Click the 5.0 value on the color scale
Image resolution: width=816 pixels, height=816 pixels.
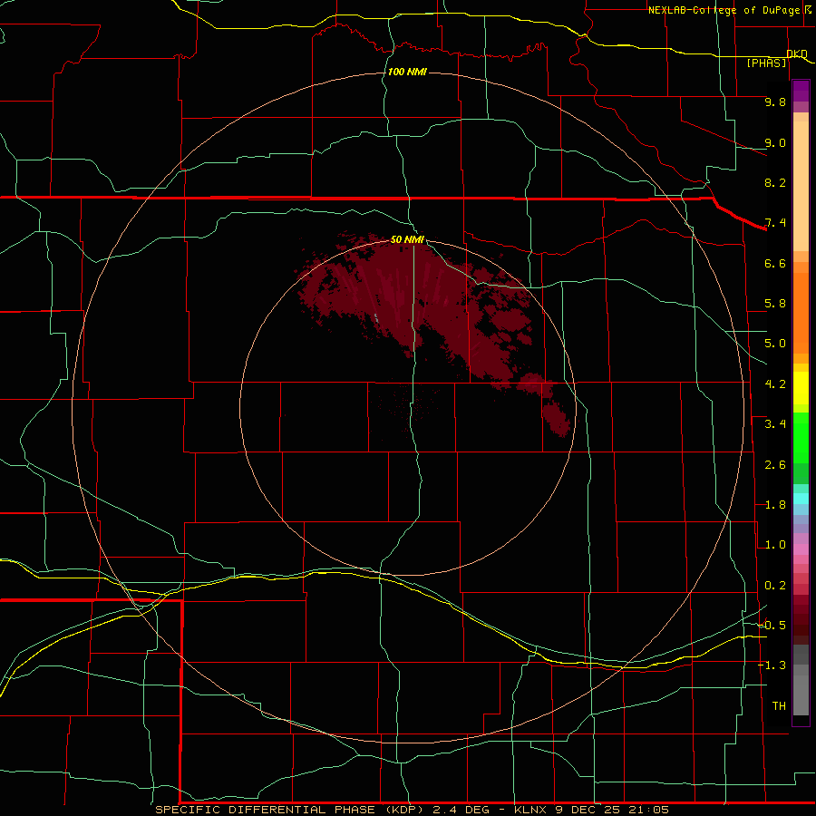tap(775, 344)
